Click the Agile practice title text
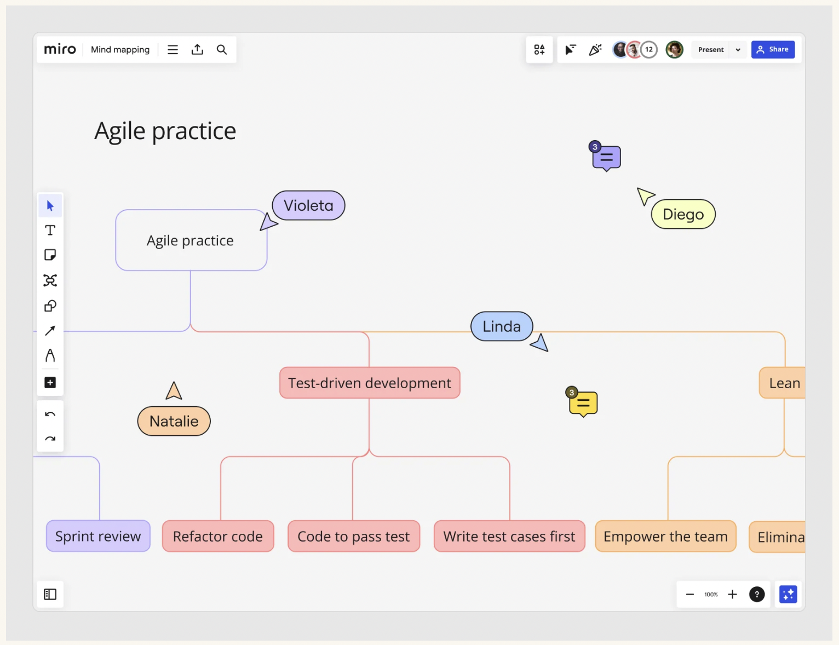The width and height of the screenshot is (839, 645). click(165, 131)
